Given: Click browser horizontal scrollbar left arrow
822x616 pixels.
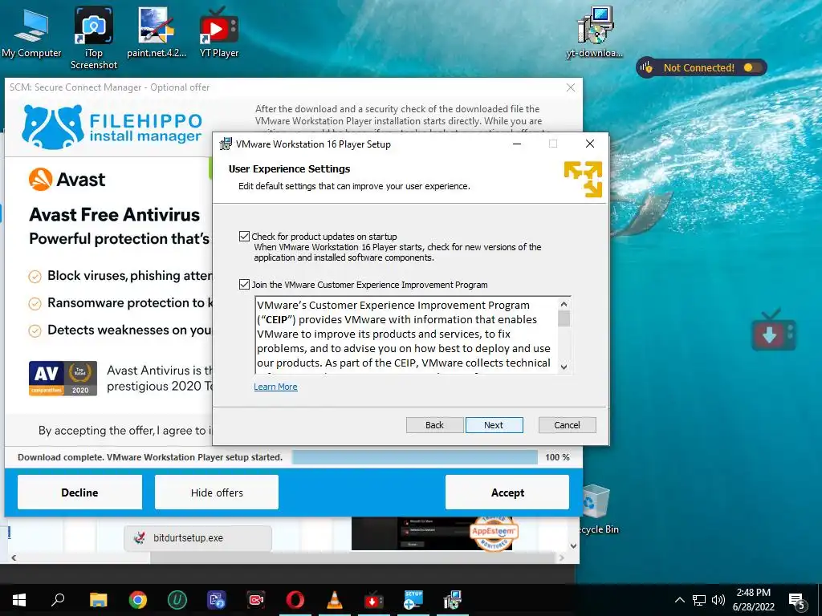Looking at the screenshot, I should (x=14, y=558).
